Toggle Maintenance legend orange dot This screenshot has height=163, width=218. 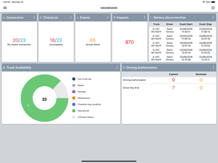click(74, 98)
